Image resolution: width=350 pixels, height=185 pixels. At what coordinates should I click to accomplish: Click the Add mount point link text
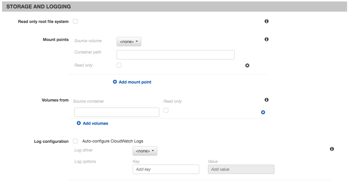135,82
